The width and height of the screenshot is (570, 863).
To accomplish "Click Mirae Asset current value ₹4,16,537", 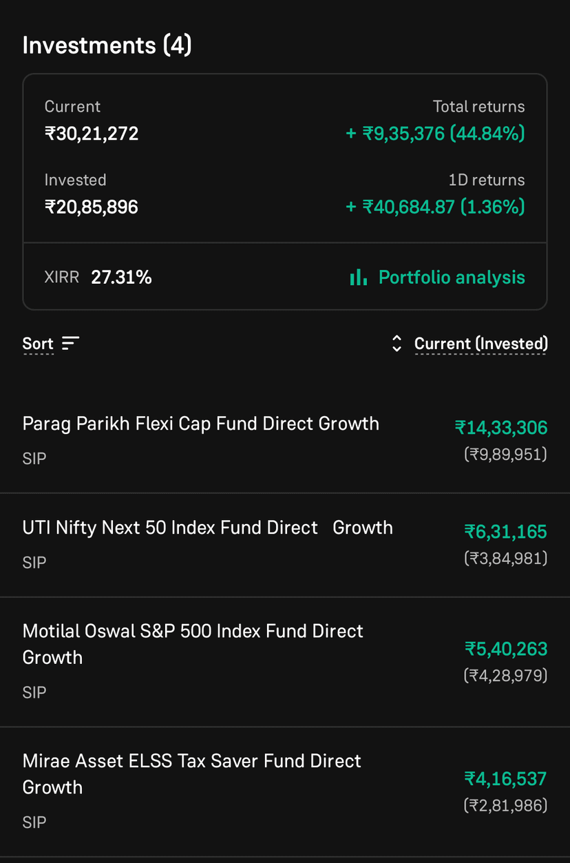I will click(x=506, y=779).
